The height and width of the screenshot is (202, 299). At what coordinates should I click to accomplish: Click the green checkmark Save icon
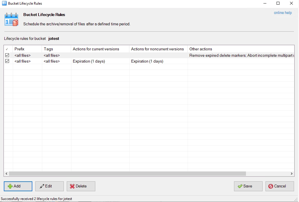point(240,186)
